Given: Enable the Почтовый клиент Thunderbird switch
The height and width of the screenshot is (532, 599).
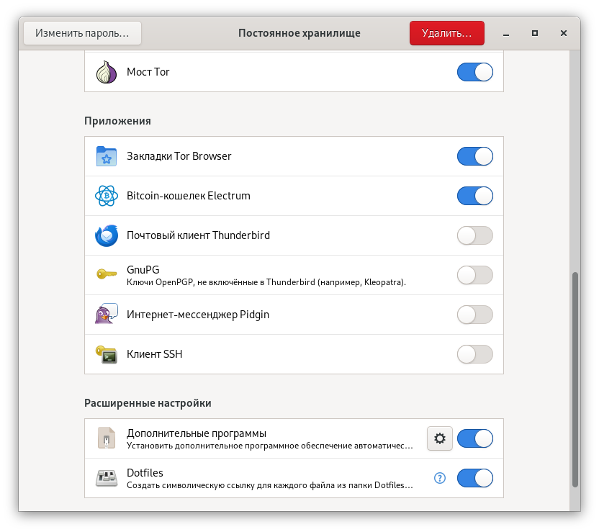Looking at the screenshot, I should pyautogui.click(x=474, y=235).
